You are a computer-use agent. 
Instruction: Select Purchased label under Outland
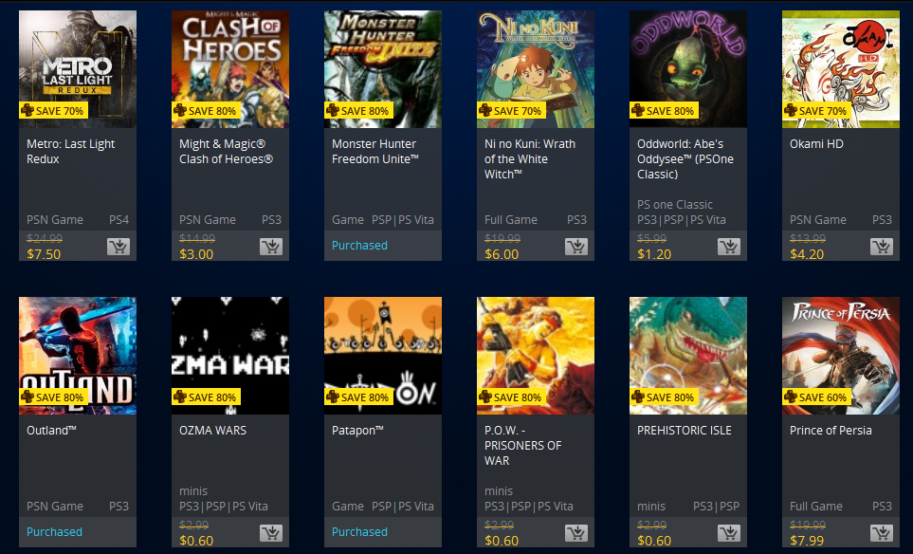54,532
